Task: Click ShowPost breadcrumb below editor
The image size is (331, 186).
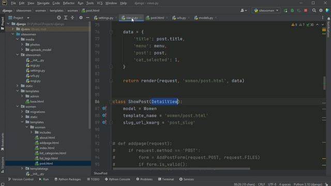Action: (100, 173)
